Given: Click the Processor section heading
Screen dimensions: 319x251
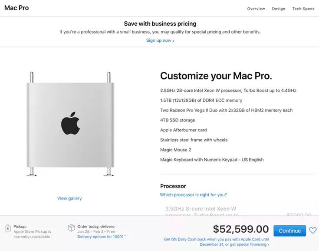Looking at the screenshot, I should [x=173, y=186].
